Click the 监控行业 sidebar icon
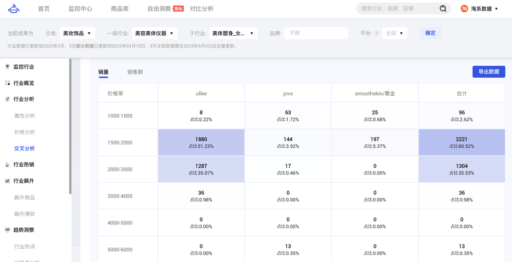Image resolution: width=512 pixels, height=262 pixels. (7, 67)
